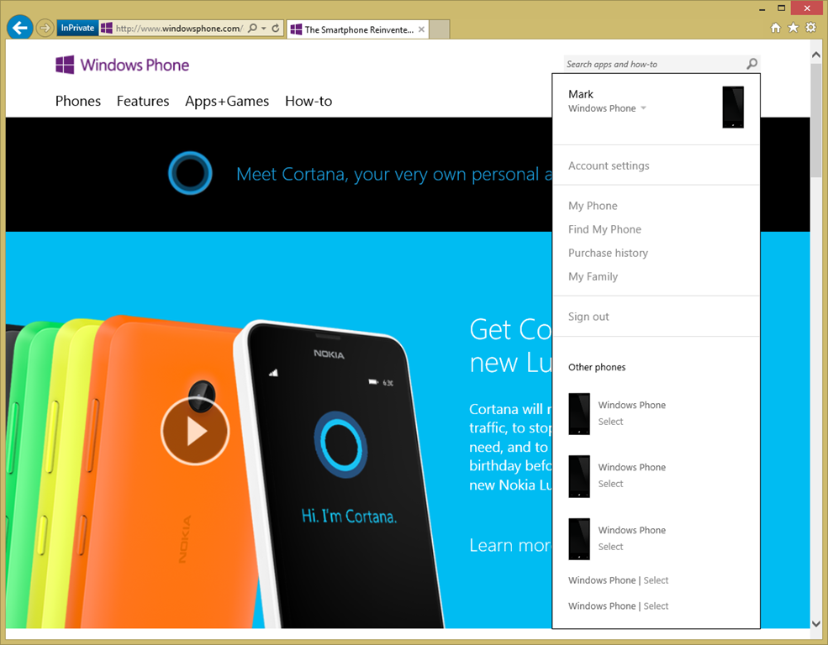Click the browser Back arrow button

coord(19,28)
